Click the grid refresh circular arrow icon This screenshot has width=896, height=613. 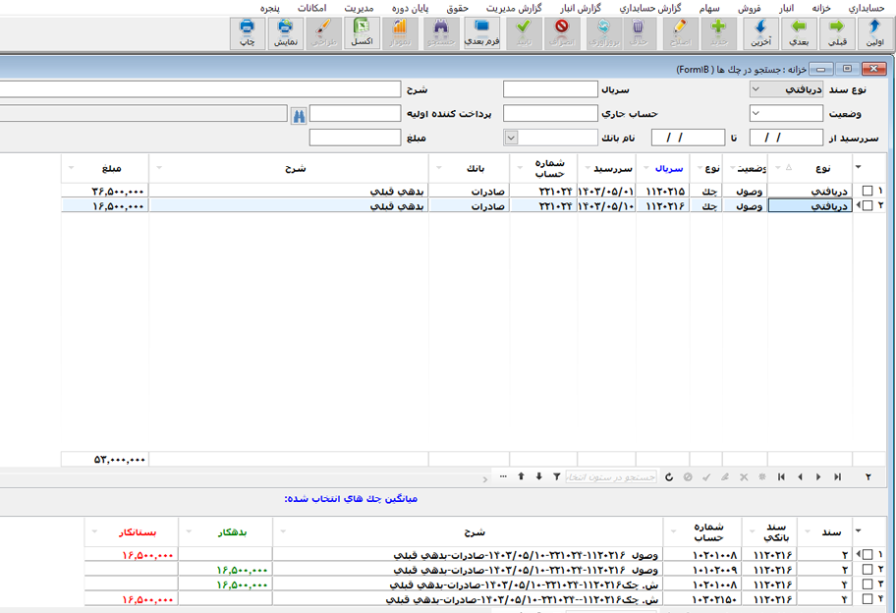pos(669,476)
